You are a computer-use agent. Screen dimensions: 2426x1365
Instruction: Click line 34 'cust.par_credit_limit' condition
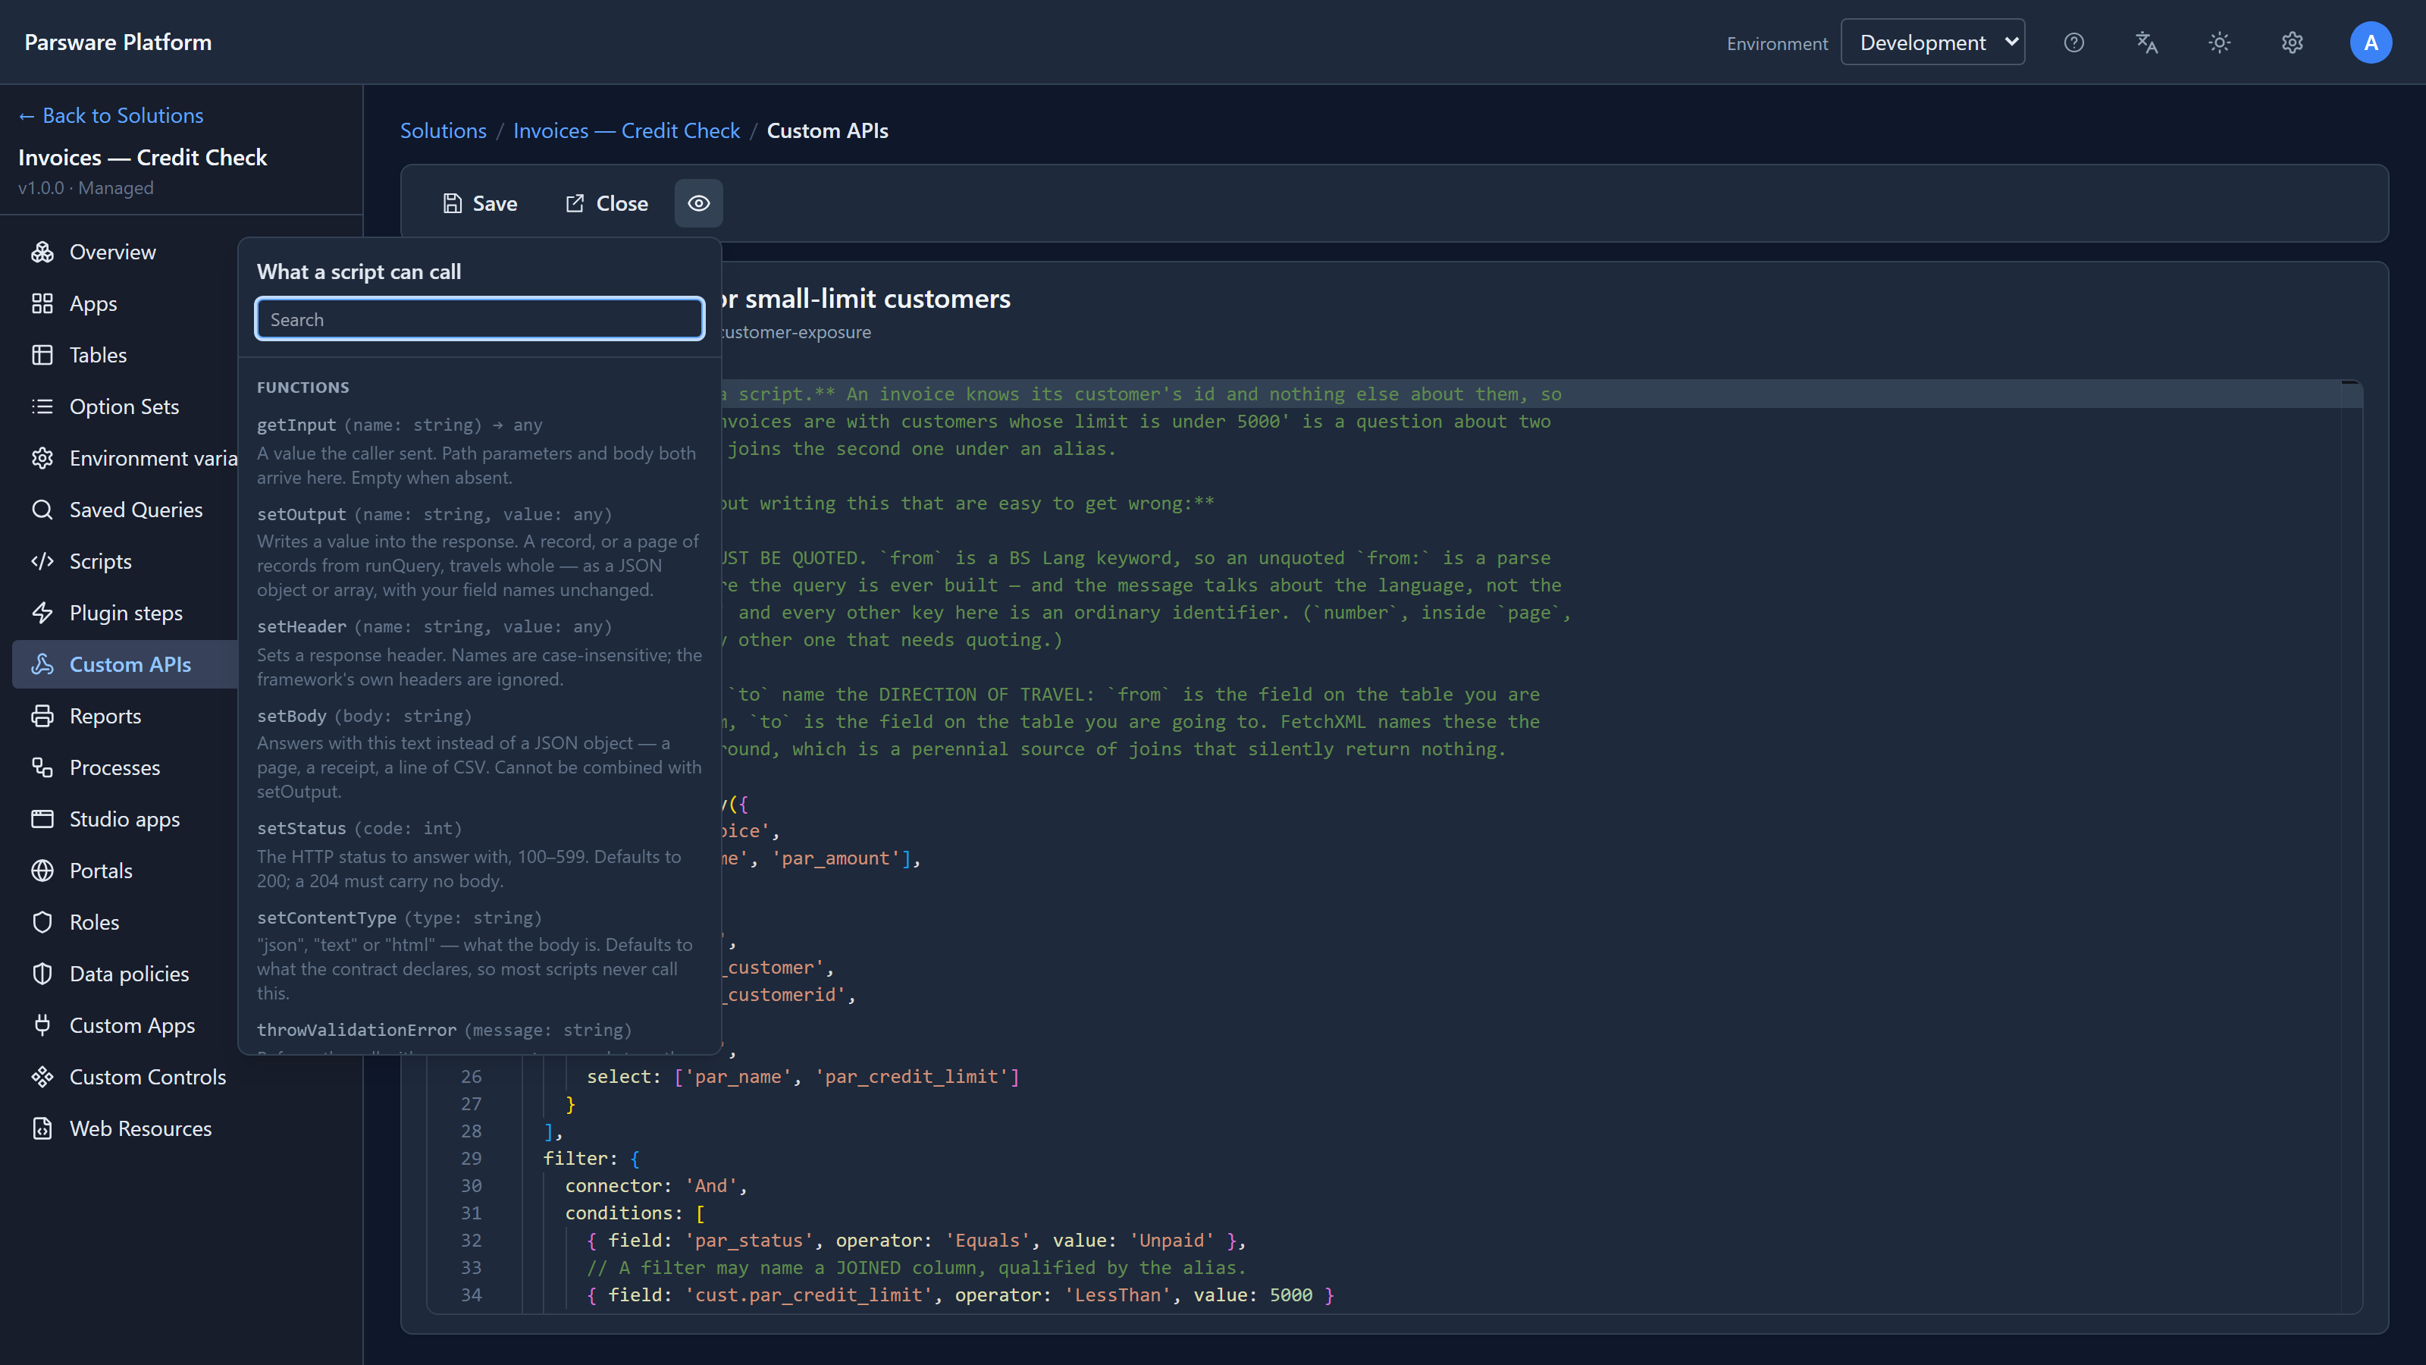tap(961, 1294)
